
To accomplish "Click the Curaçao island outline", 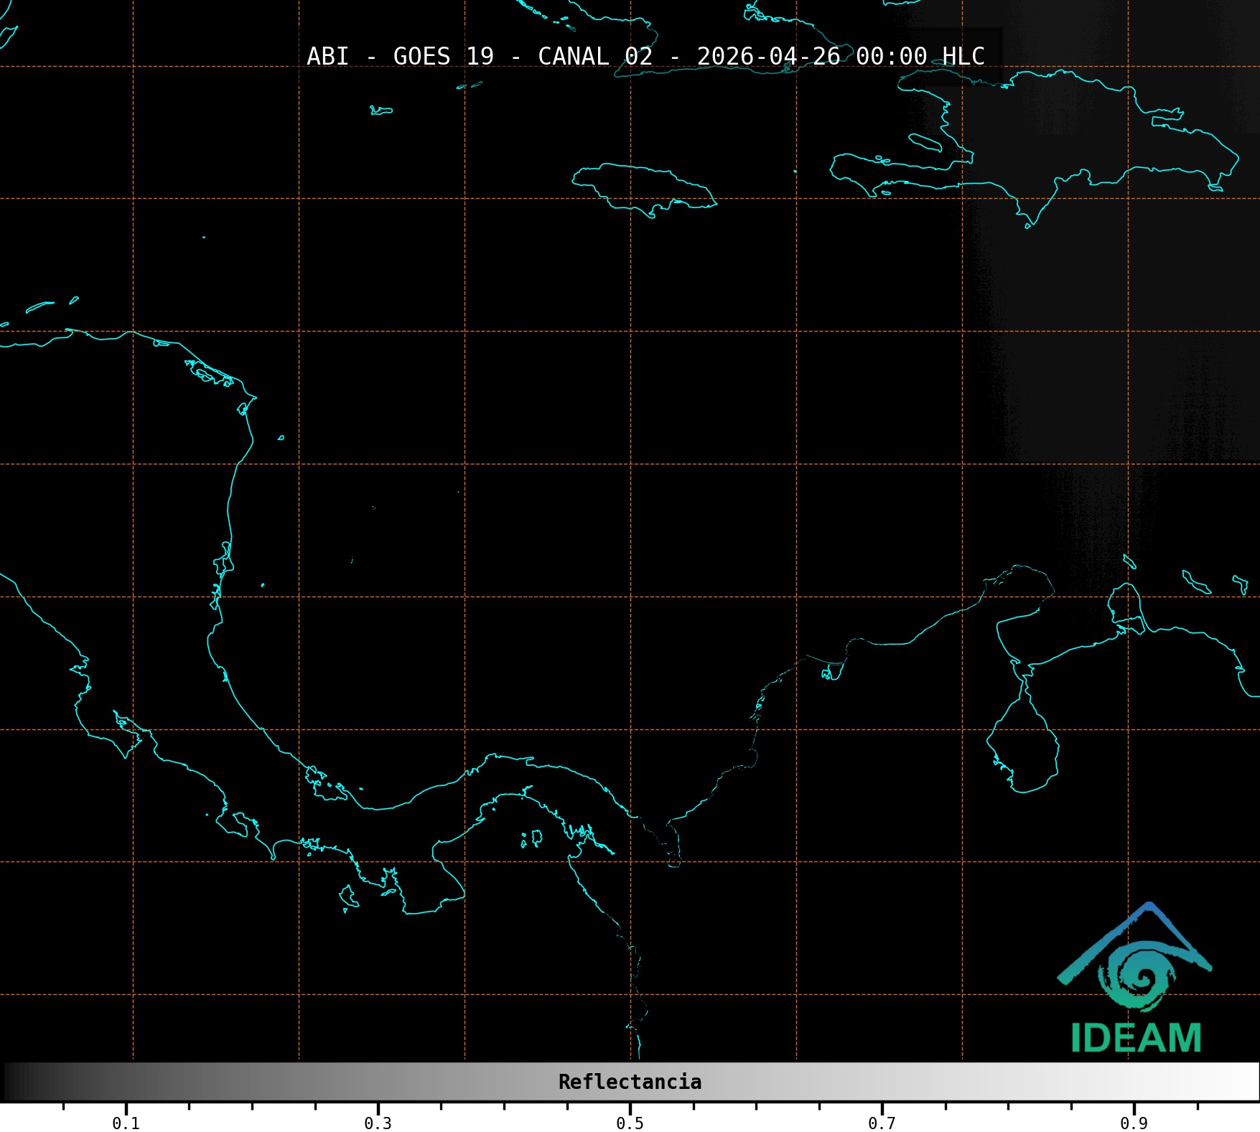I will point(1196,582).
